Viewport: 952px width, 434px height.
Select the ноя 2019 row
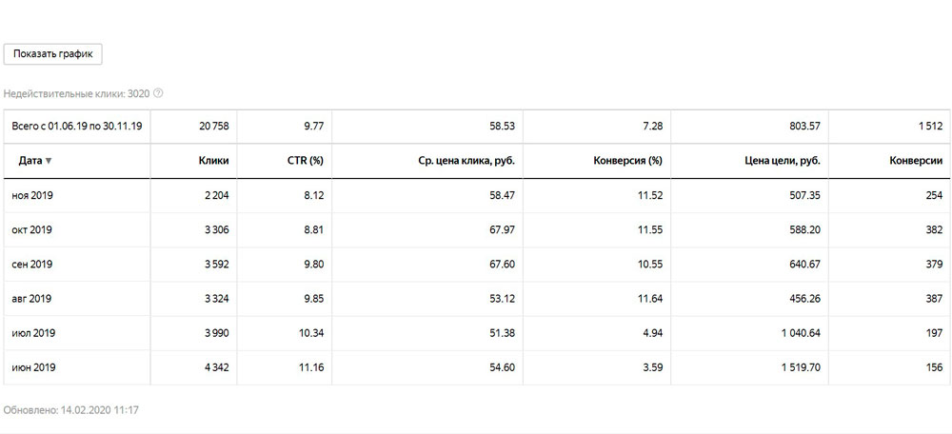[32, 195]
